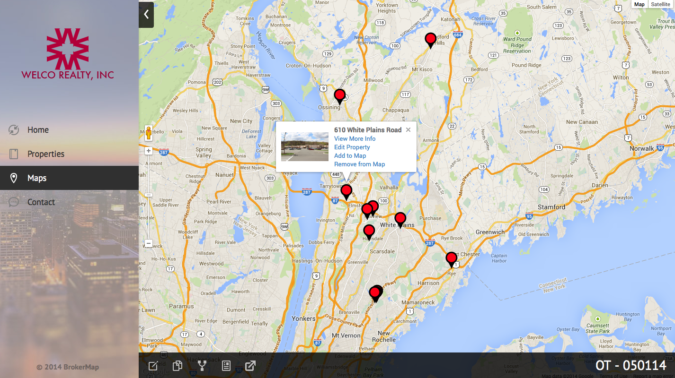This screenshot has height=378, width=675.
Task: Select the red pin at Ossining
Action: (339, 96)
